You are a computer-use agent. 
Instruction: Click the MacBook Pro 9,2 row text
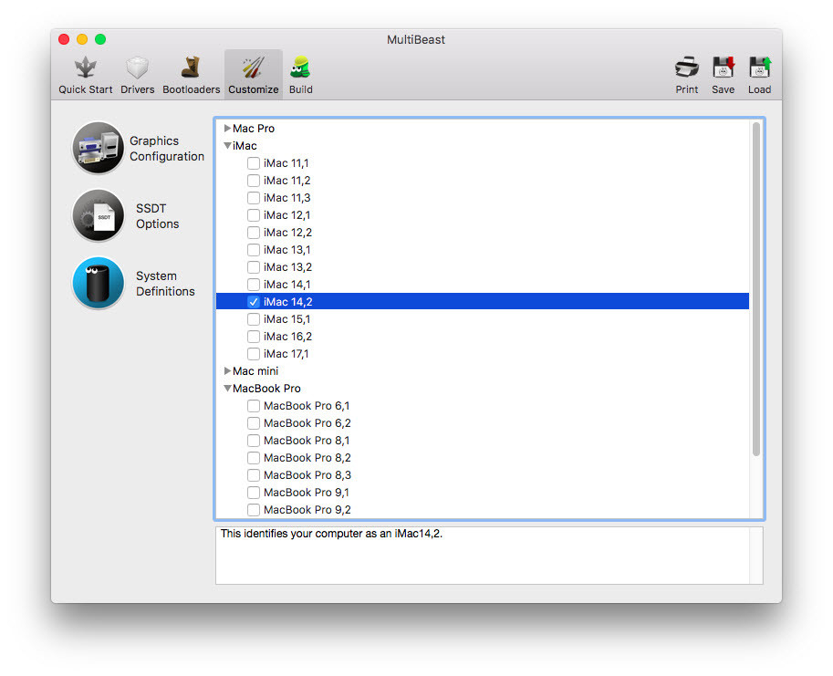pyautogui.click(x=307, y=510)
